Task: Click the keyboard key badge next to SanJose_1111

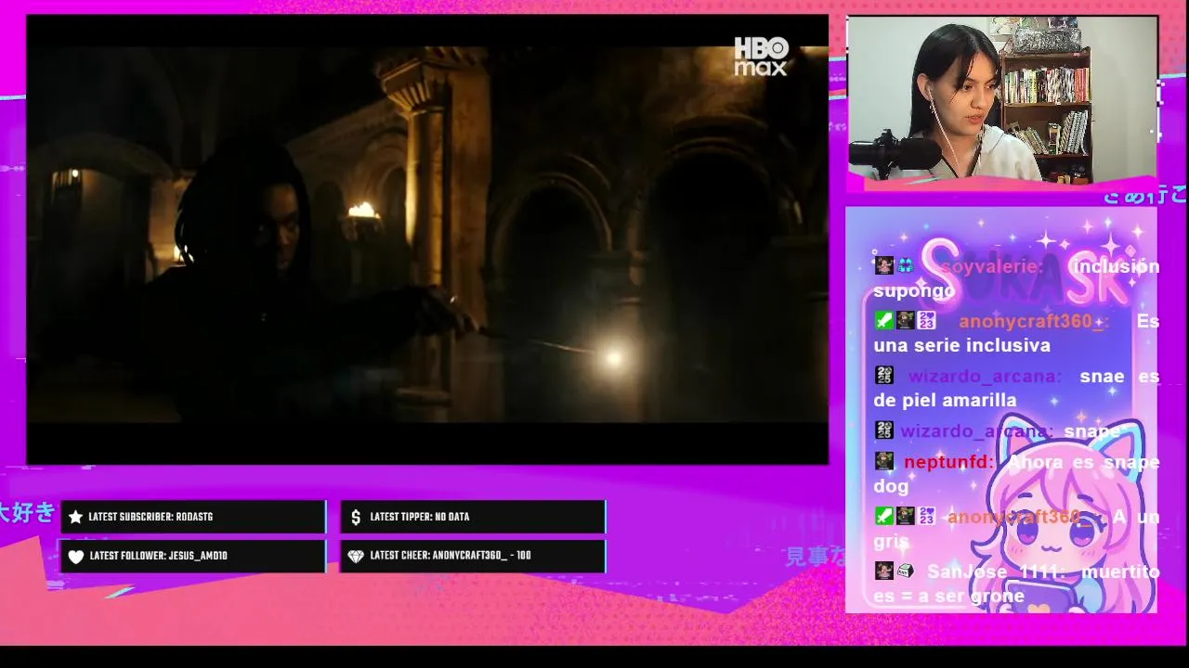Action: (x=905, y=572)
